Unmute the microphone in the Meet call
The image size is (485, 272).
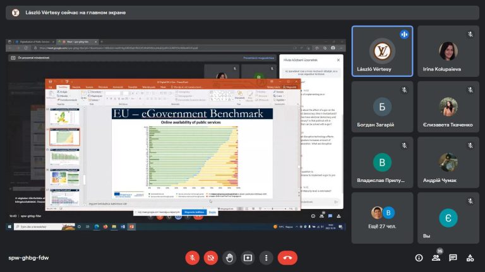coord(192,258)
